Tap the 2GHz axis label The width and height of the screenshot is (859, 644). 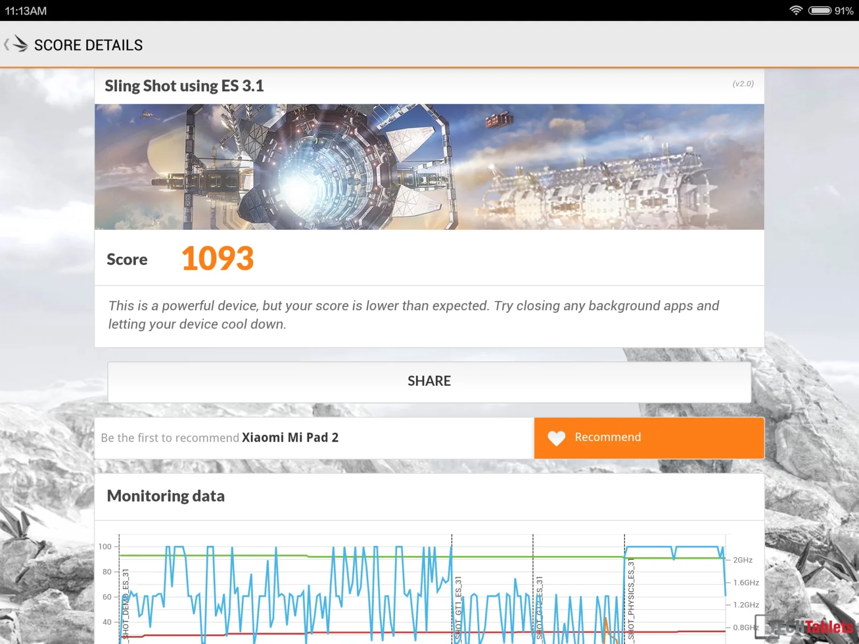[x=743, y=560]
